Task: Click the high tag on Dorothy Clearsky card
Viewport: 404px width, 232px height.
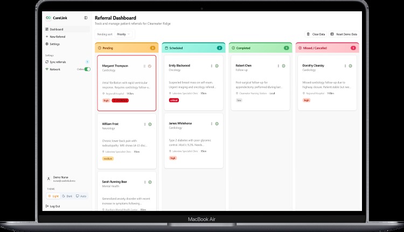Action: click(307, 100)
